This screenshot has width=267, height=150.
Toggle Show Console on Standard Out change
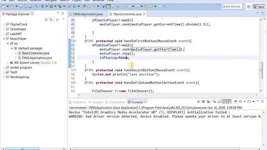point(224,102)
